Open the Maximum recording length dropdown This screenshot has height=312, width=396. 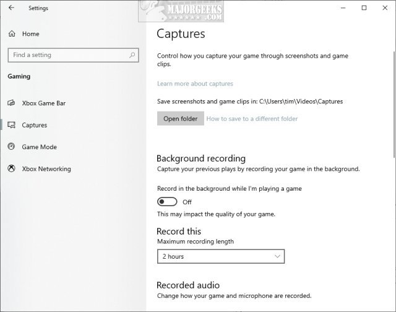[x=220, y=256]
